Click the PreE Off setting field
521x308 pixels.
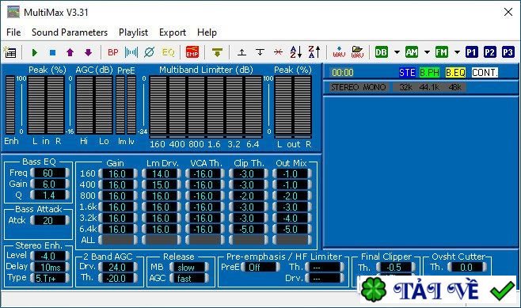(260, 267)
